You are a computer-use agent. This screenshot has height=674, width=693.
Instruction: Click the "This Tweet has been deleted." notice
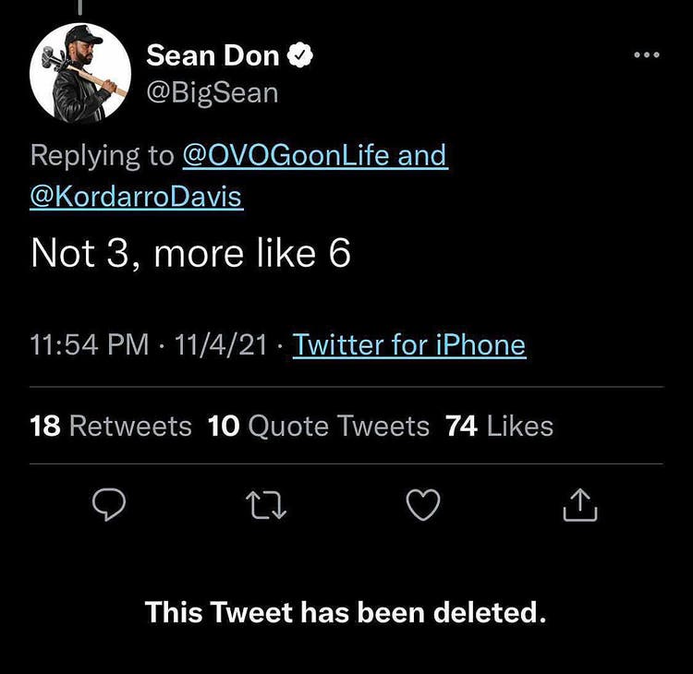coord(346,612)
